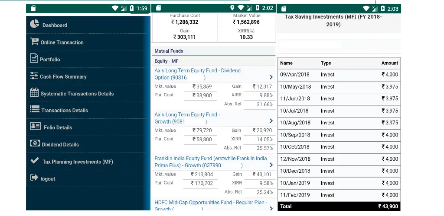Tap the Wi-Fi icon in the 2:03 status bar
This screenshot has width=444, height=216.
point(366,9)
